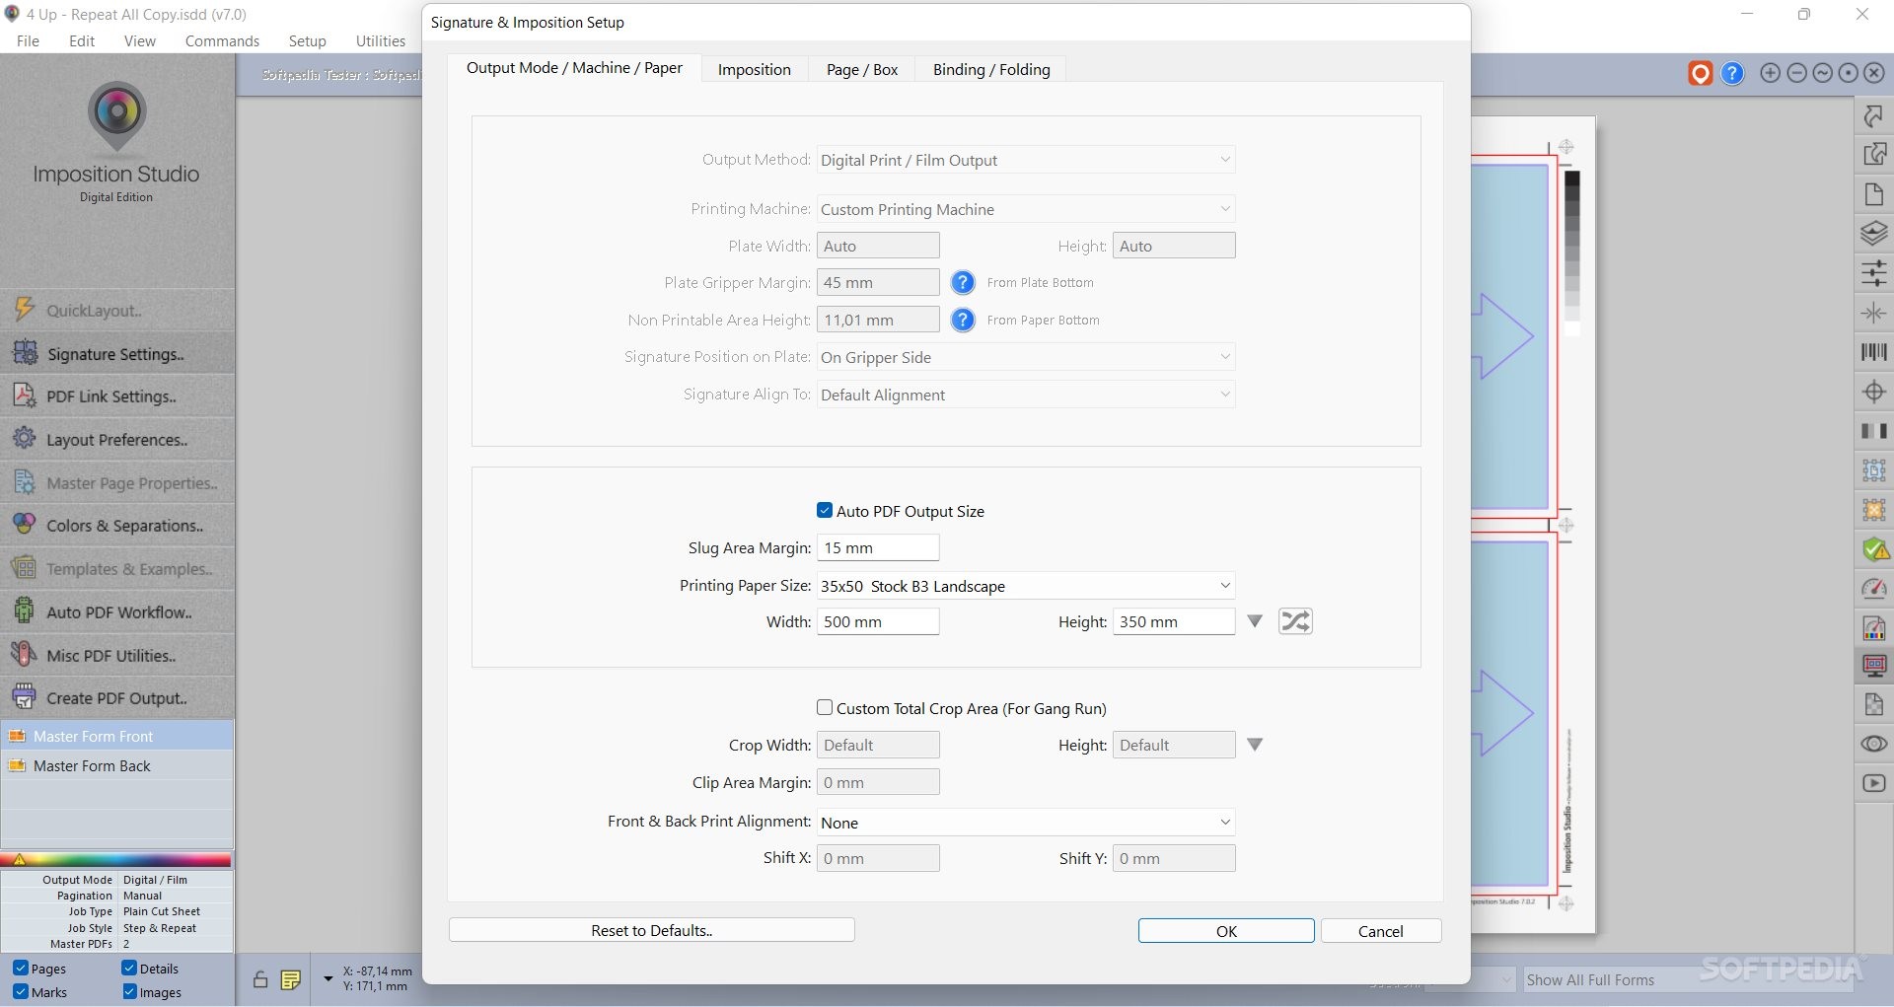The width and height of the screenshot is (1894, 1007).
Task: Click the gauge with color bars icon
Action: (1873, 628)
